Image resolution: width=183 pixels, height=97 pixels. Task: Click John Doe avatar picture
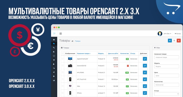pos(160,34)
